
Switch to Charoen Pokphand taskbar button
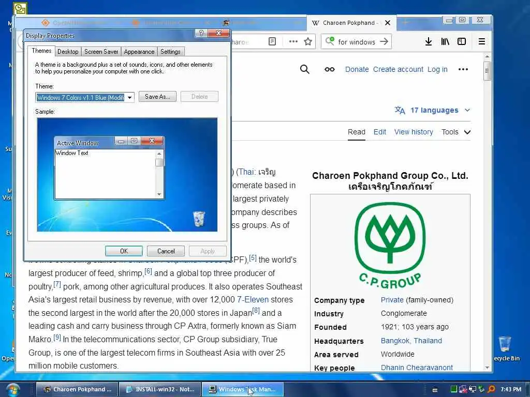[77, 389]
